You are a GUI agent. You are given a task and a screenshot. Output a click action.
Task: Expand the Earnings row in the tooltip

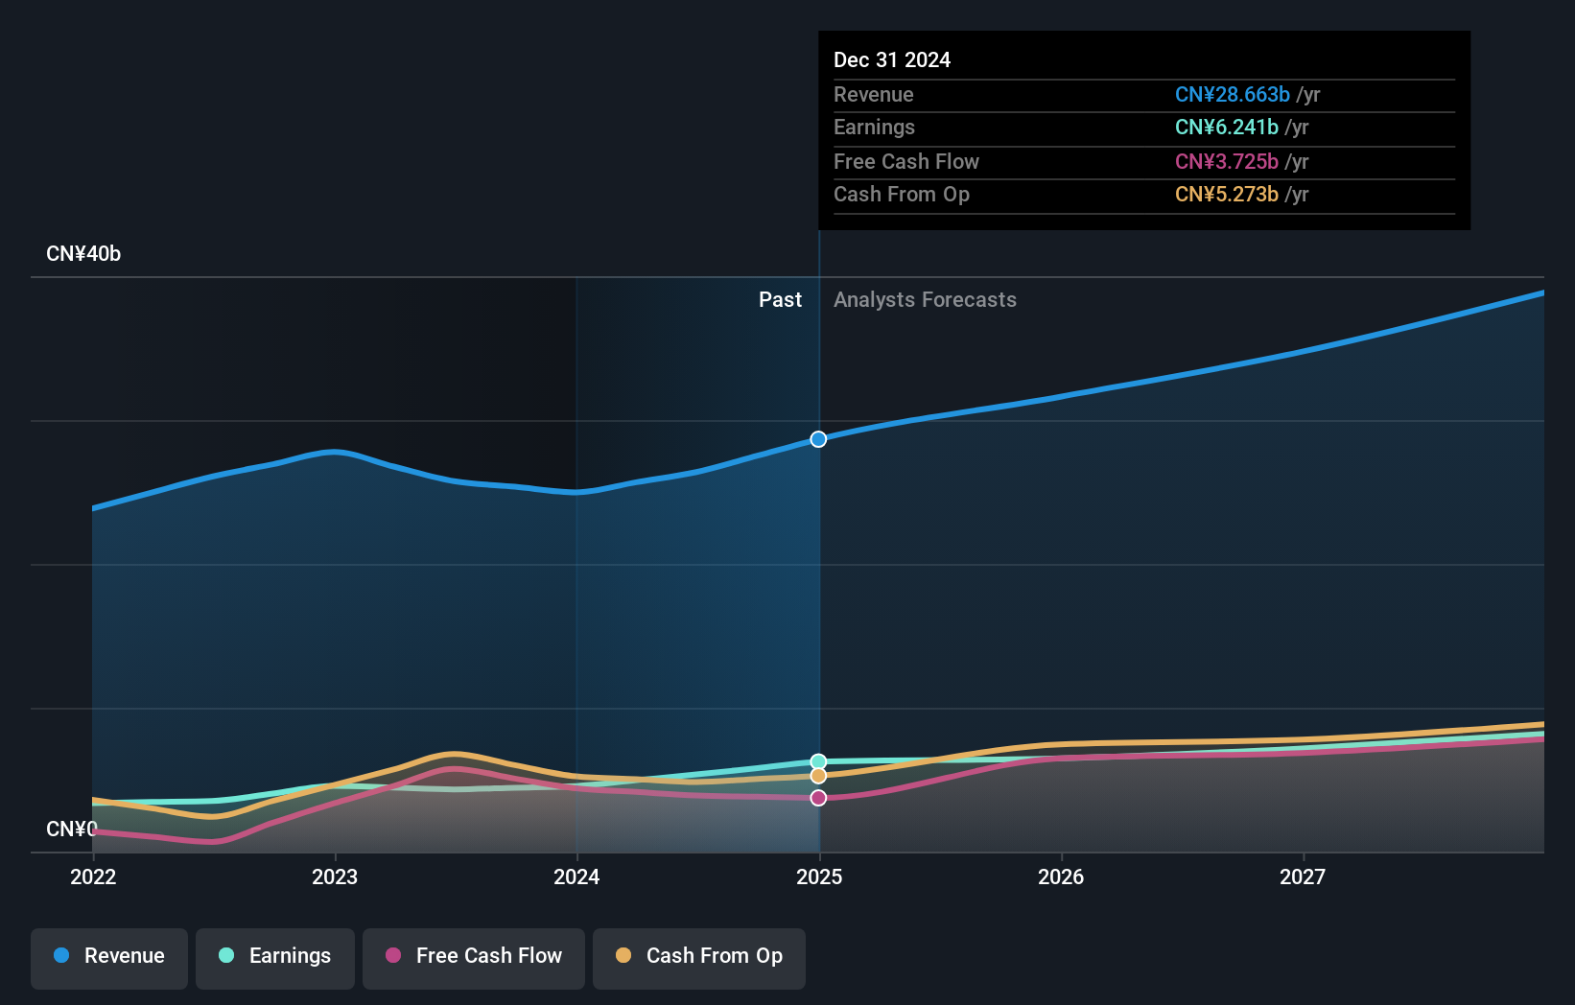[874, 127]
